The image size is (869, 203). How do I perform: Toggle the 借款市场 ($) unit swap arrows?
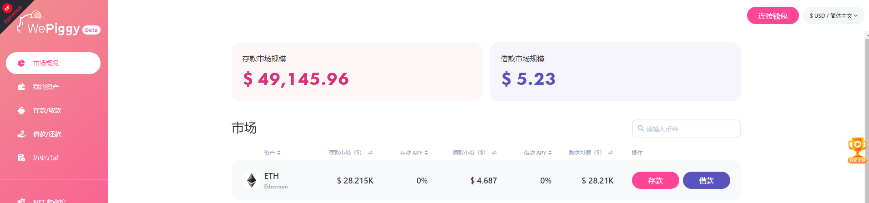494,153
